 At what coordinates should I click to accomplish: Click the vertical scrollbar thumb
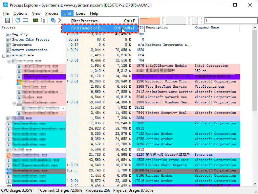(255, 71)
